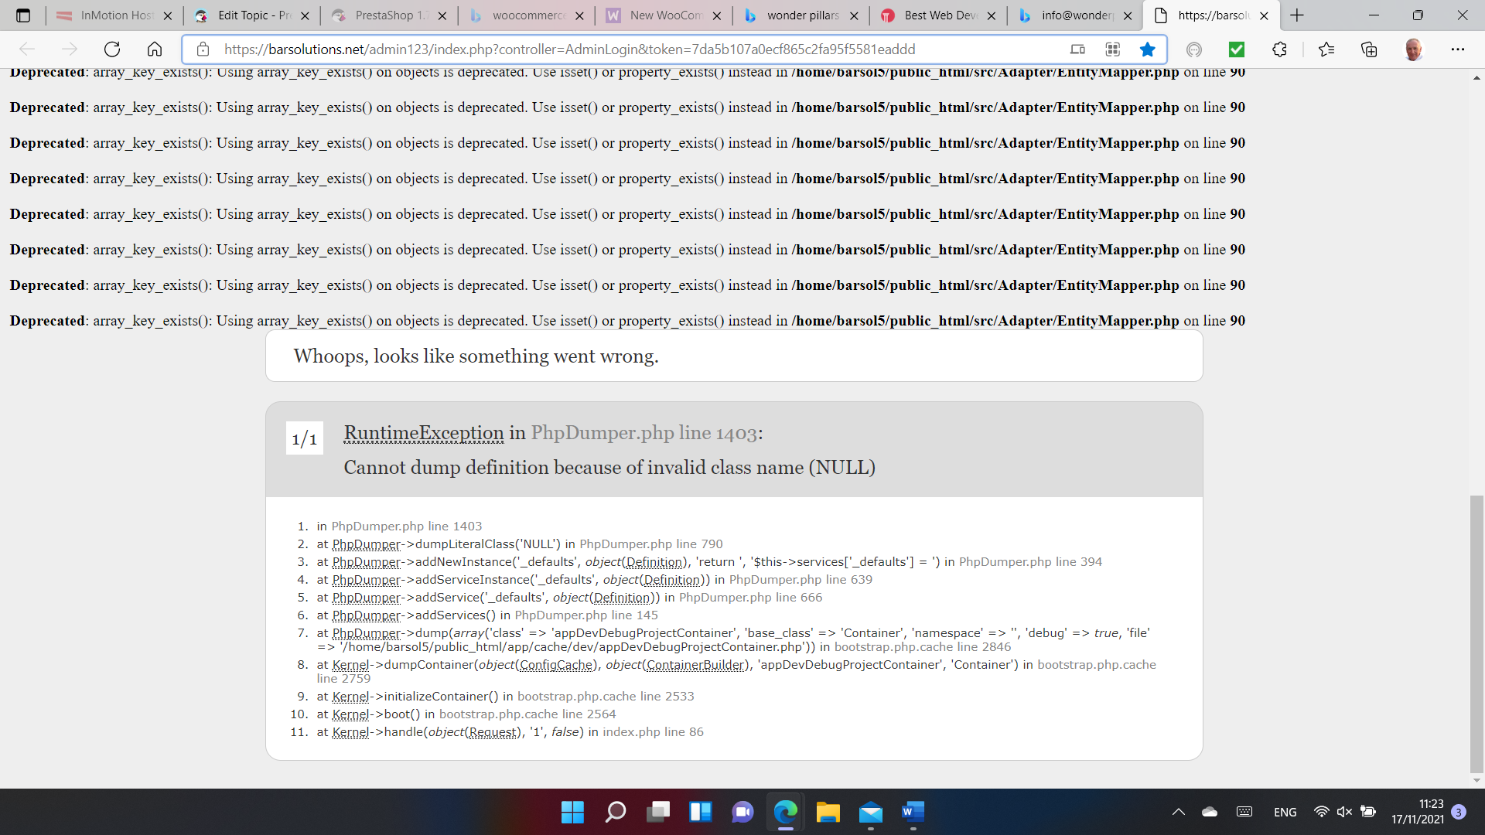Screen dimensions: 1485x835
Task: Open File Explorer from taskbar
Action: click(828, 812)
